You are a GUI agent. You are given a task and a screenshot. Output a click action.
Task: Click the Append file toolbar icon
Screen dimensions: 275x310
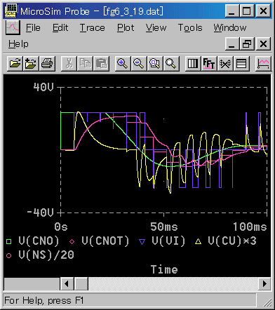coord(31,63)
